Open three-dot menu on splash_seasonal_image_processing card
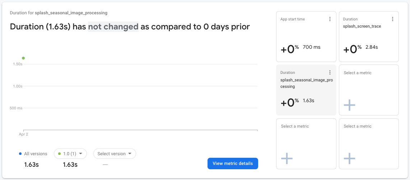 click(x=330, y=72)
